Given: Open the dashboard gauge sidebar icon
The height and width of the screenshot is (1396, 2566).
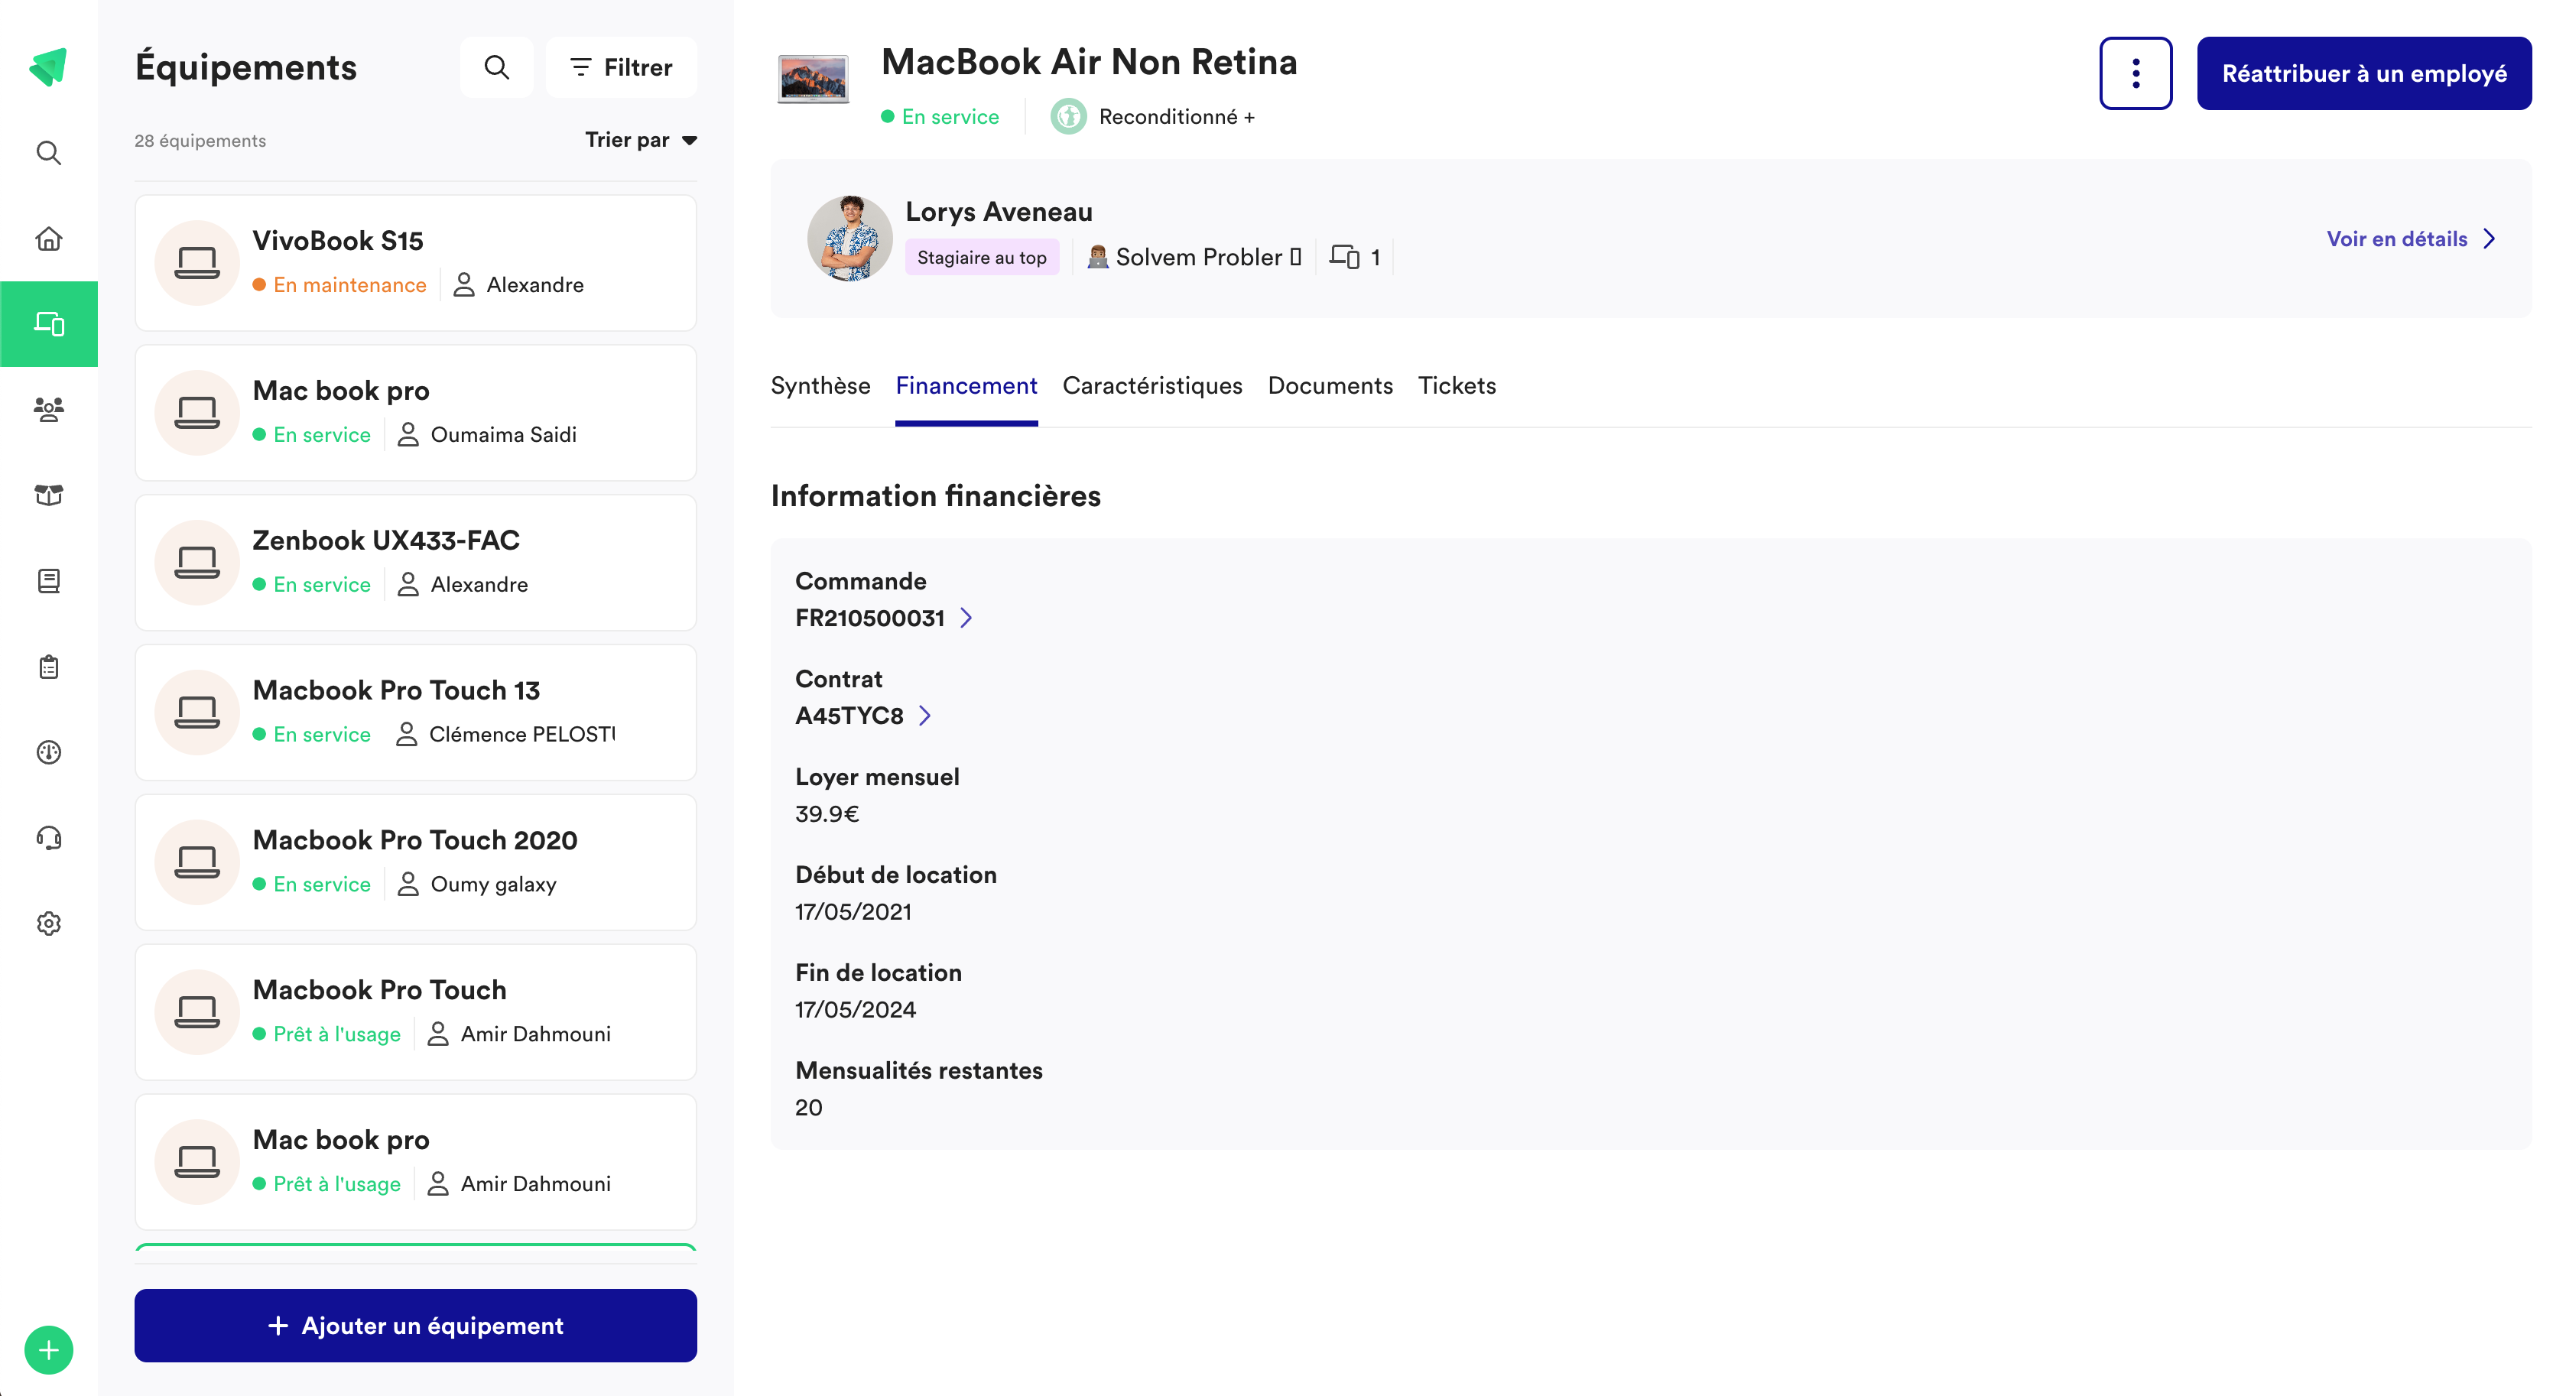Looking at the screenshot, I should coord(49,752).
